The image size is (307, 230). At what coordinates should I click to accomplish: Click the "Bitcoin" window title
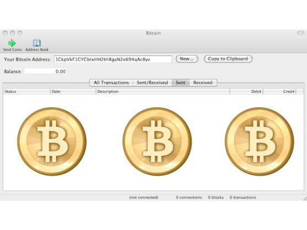point(153,33)
